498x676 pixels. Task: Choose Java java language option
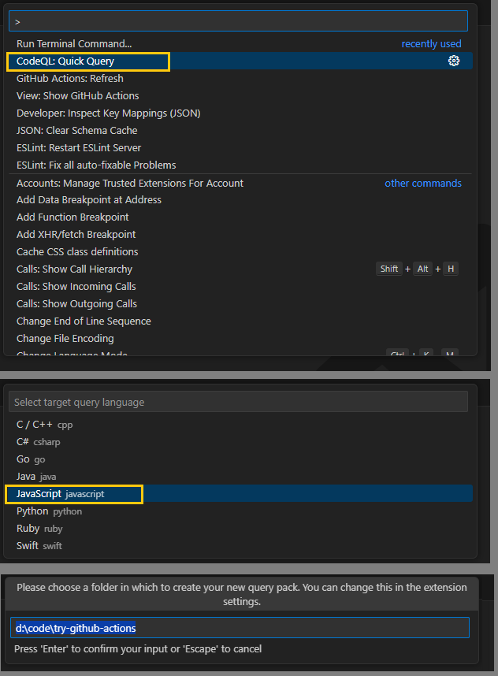pyautogui.click(x=240, y=477)
